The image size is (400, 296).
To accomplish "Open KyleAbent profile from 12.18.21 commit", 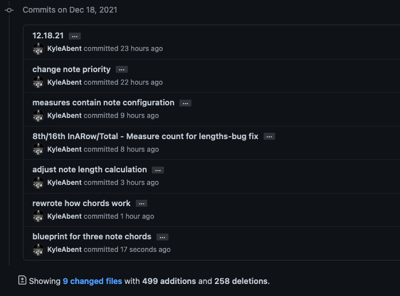I will 64,49.
